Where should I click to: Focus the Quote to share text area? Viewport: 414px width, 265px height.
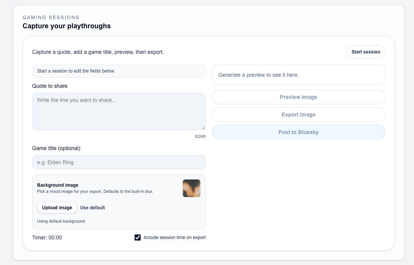[x=119, y=111]
